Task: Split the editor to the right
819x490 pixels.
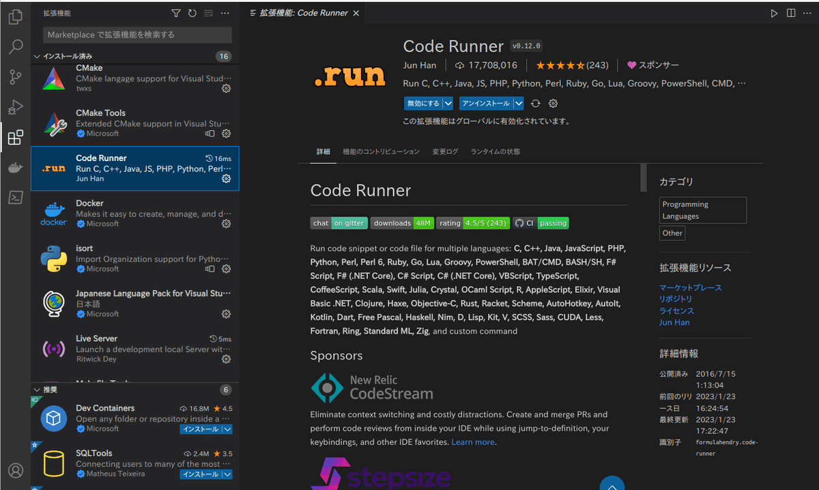Action: [791, 13]
